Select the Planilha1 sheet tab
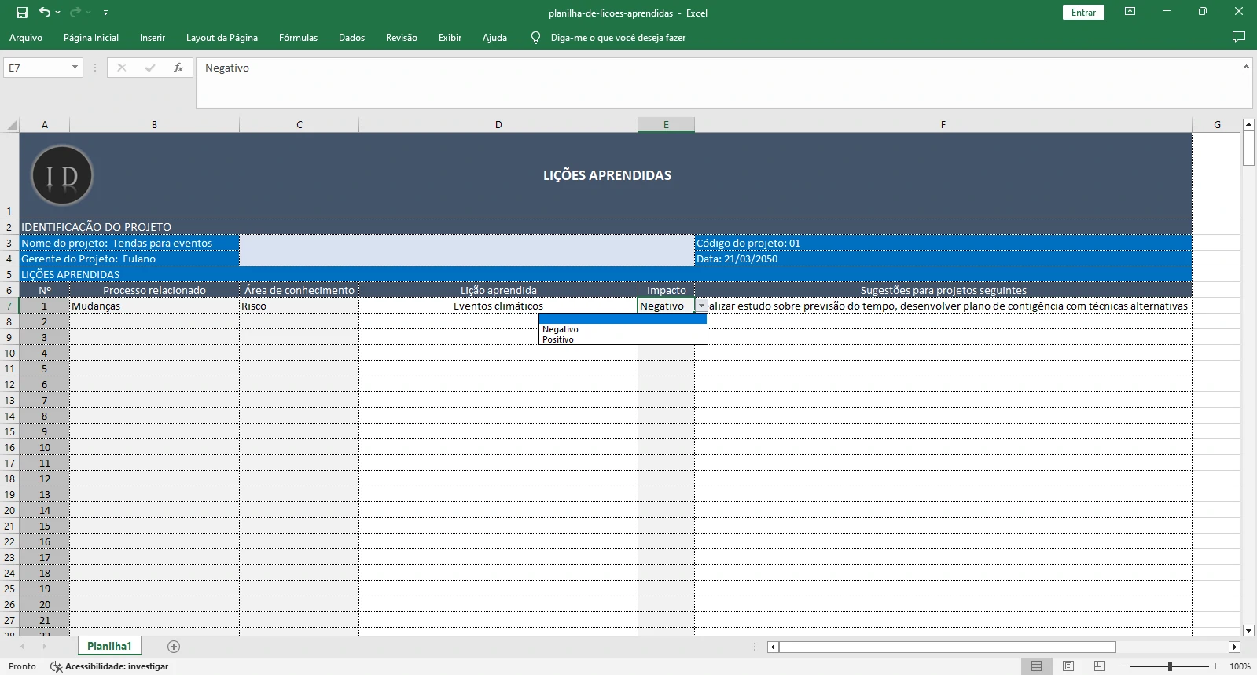The image size is (1257, 675). click(109, 647)
